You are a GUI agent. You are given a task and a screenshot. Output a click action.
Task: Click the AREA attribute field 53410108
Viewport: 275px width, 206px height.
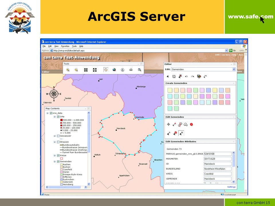(217, 154)
